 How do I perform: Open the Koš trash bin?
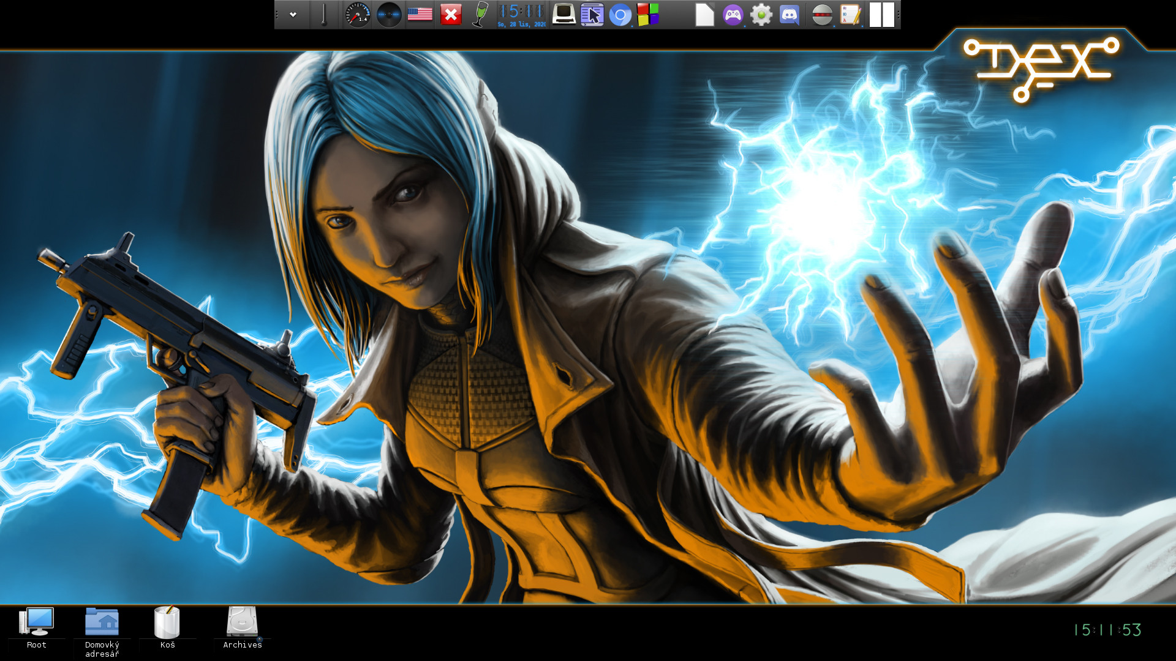tap(167, 628)
